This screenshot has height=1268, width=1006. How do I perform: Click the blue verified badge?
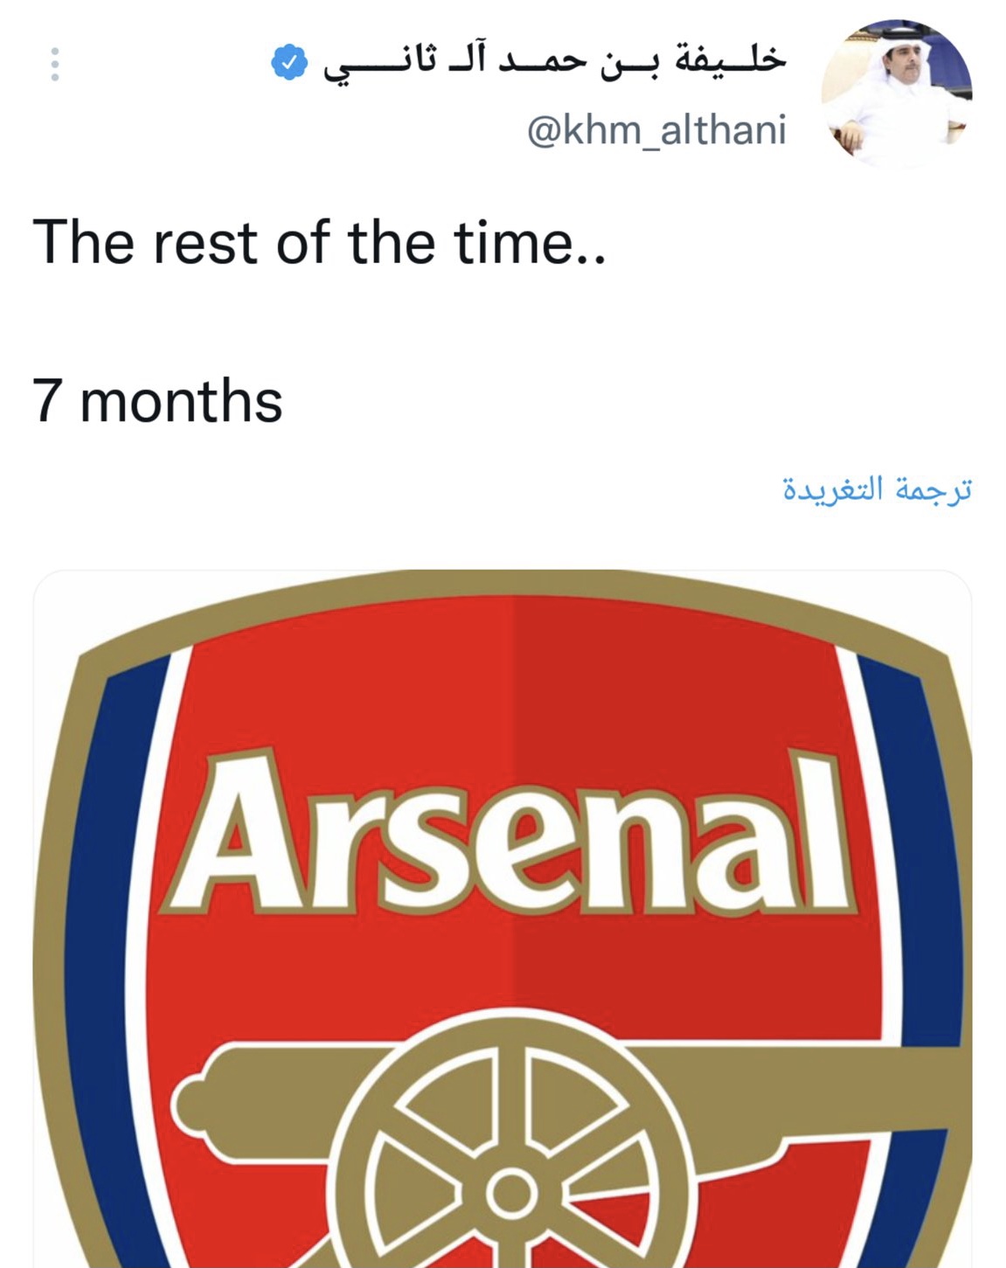tap(290, 63)
